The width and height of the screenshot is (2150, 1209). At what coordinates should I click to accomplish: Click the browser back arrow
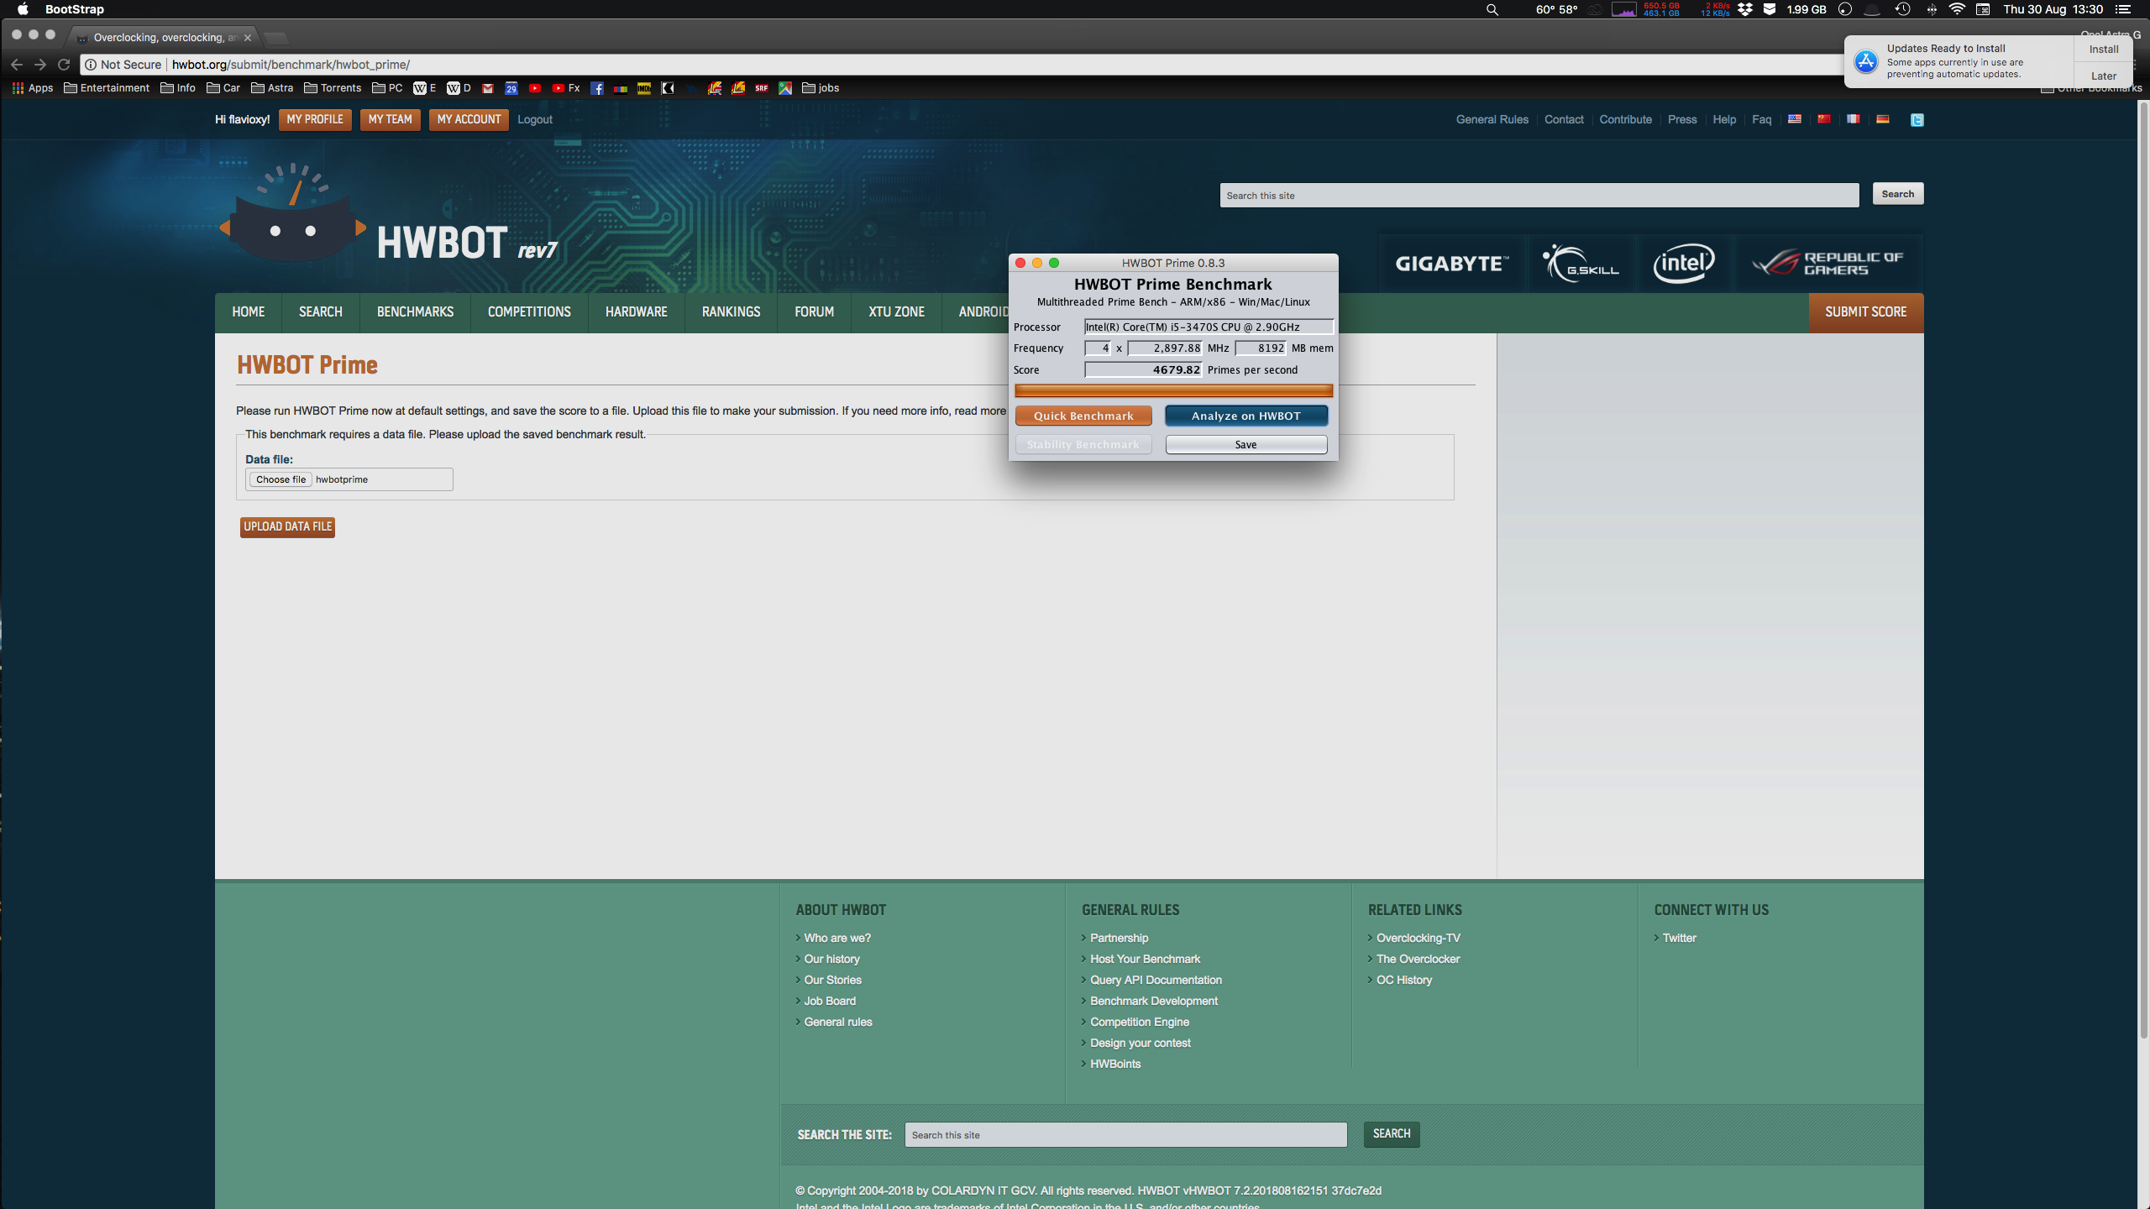(17, 65)
